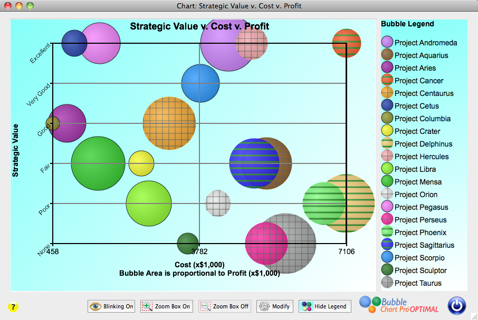The height and width of the screenshot is (320, 478).
Task: Toggle Blinking On button
Action: [111, 306]
